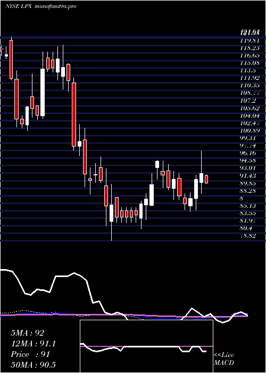Click the 12MA : 91.1 readout

point(34,344)
